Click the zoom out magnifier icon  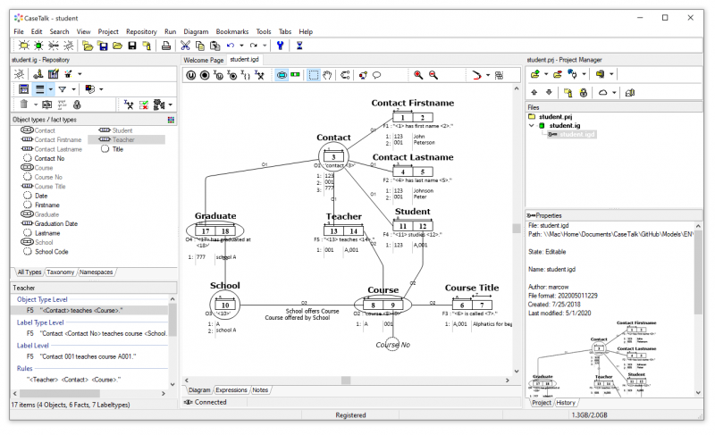point(433,75)
